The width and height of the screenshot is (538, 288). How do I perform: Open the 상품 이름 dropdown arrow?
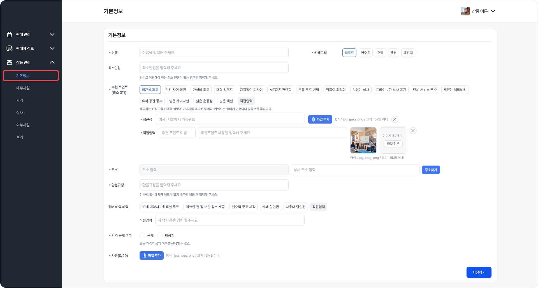[x=493, y=11]
